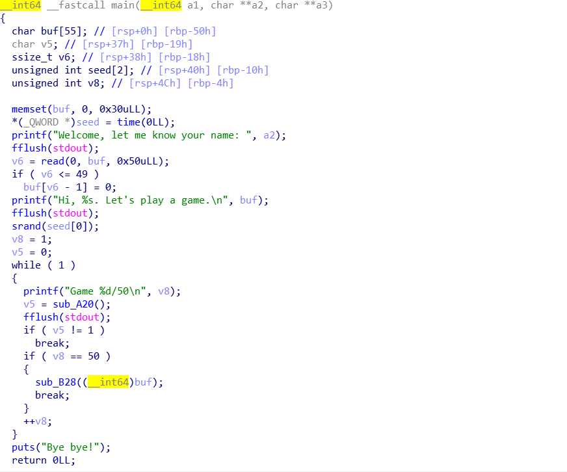Screen dimensions: 567x472
Task: Click the [rbp-50h] stack offset comment
Action: click(190, 31)
